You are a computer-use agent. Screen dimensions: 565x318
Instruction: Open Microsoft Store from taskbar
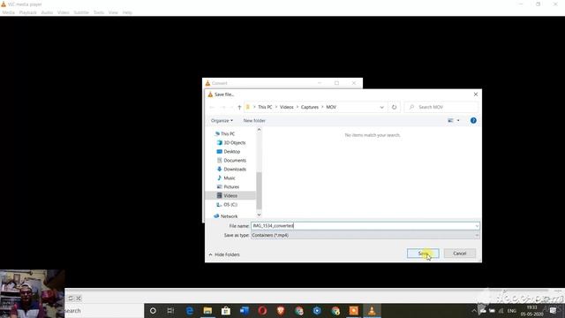point(226,310)
